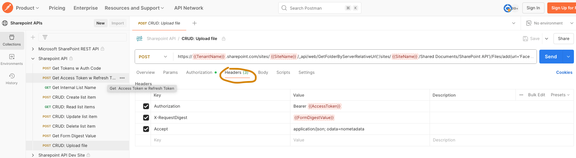Expand the Microsoft SharePoint REST API collection
The width and height of the screenshot is (576, 158).
[33, 49]
